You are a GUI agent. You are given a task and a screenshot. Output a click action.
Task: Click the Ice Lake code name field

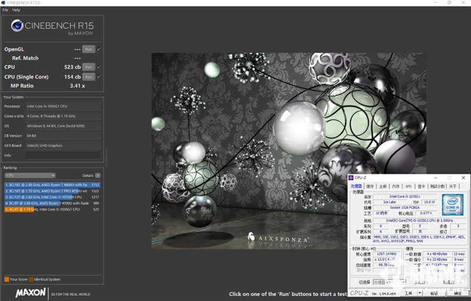tap(390, 202)
